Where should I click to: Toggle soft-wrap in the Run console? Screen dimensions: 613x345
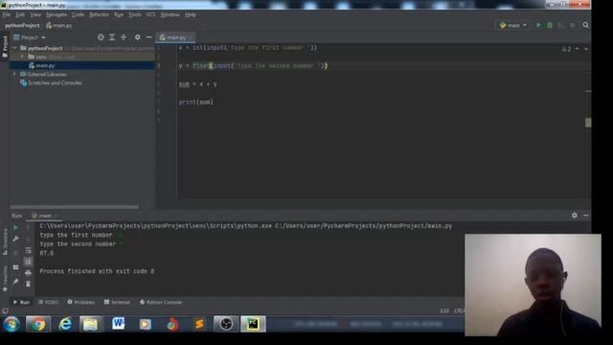28,250
